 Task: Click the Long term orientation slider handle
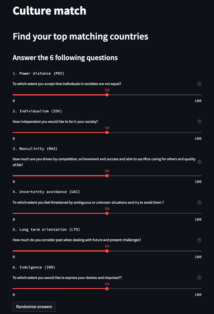click(x=107, y=251)
